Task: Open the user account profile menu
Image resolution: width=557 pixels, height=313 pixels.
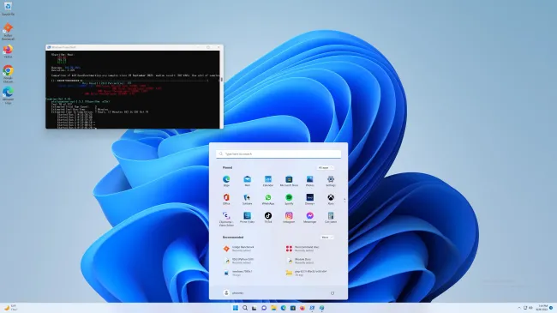Action: (233, 293)
